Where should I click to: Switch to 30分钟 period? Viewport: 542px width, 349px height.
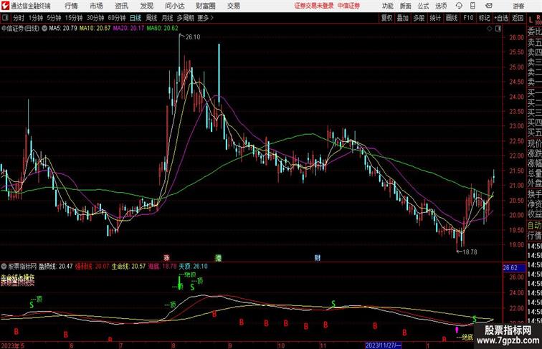[95, 18]
